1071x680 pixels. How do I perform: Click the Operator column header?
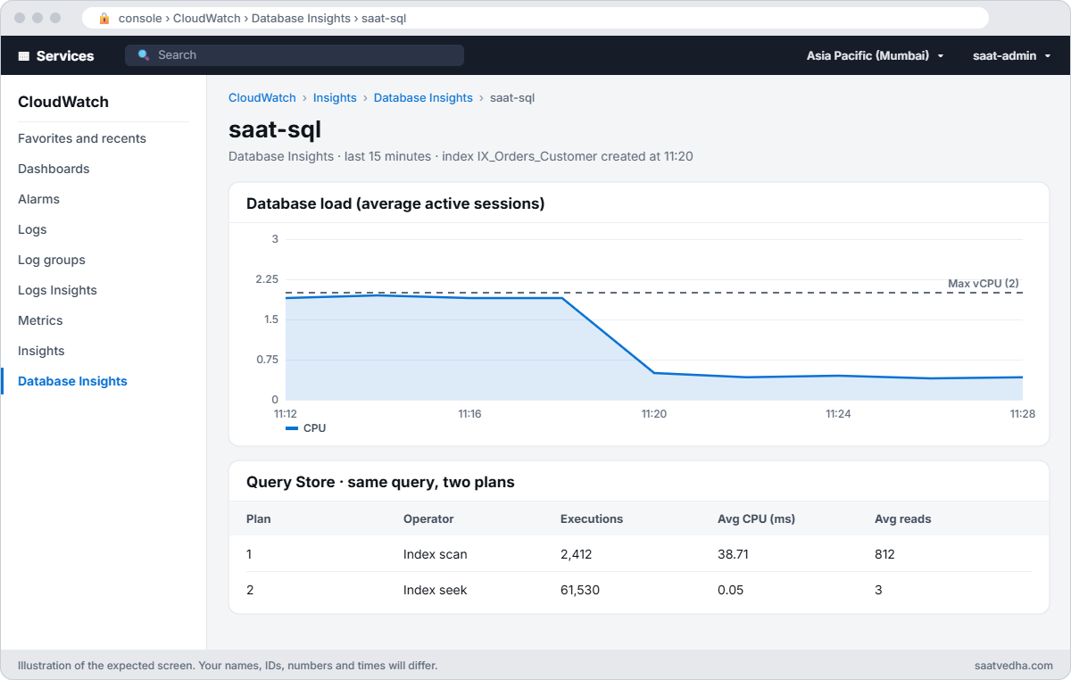pos(428,518)
